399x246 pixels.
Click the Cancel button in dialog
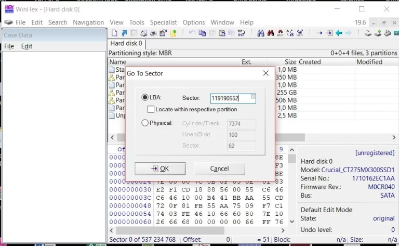point(219,169)
